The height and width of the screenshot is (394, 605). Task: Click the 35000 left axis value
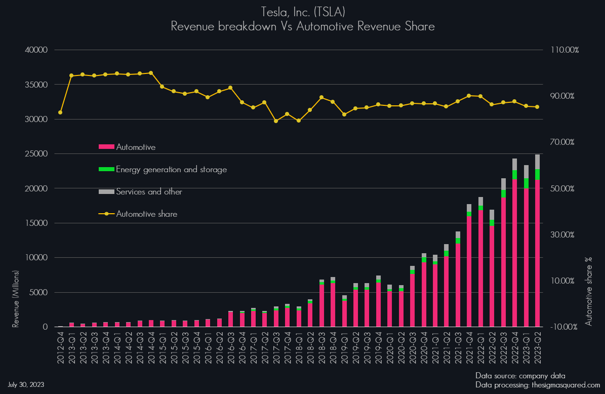36,85
